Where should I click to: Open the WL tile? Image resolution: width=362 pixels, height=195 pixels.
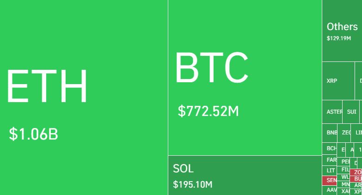344,177
